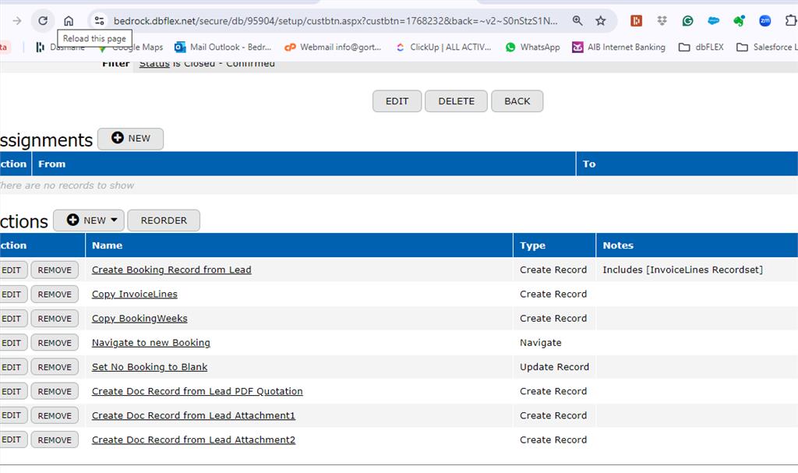Click the address bar URL field

coord(335,21)
